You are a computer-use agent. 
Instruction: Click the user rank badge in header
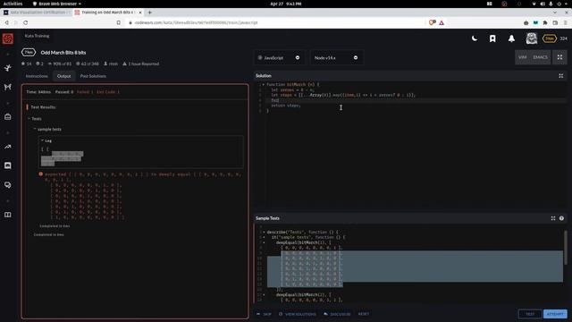(x=550, y=38)
